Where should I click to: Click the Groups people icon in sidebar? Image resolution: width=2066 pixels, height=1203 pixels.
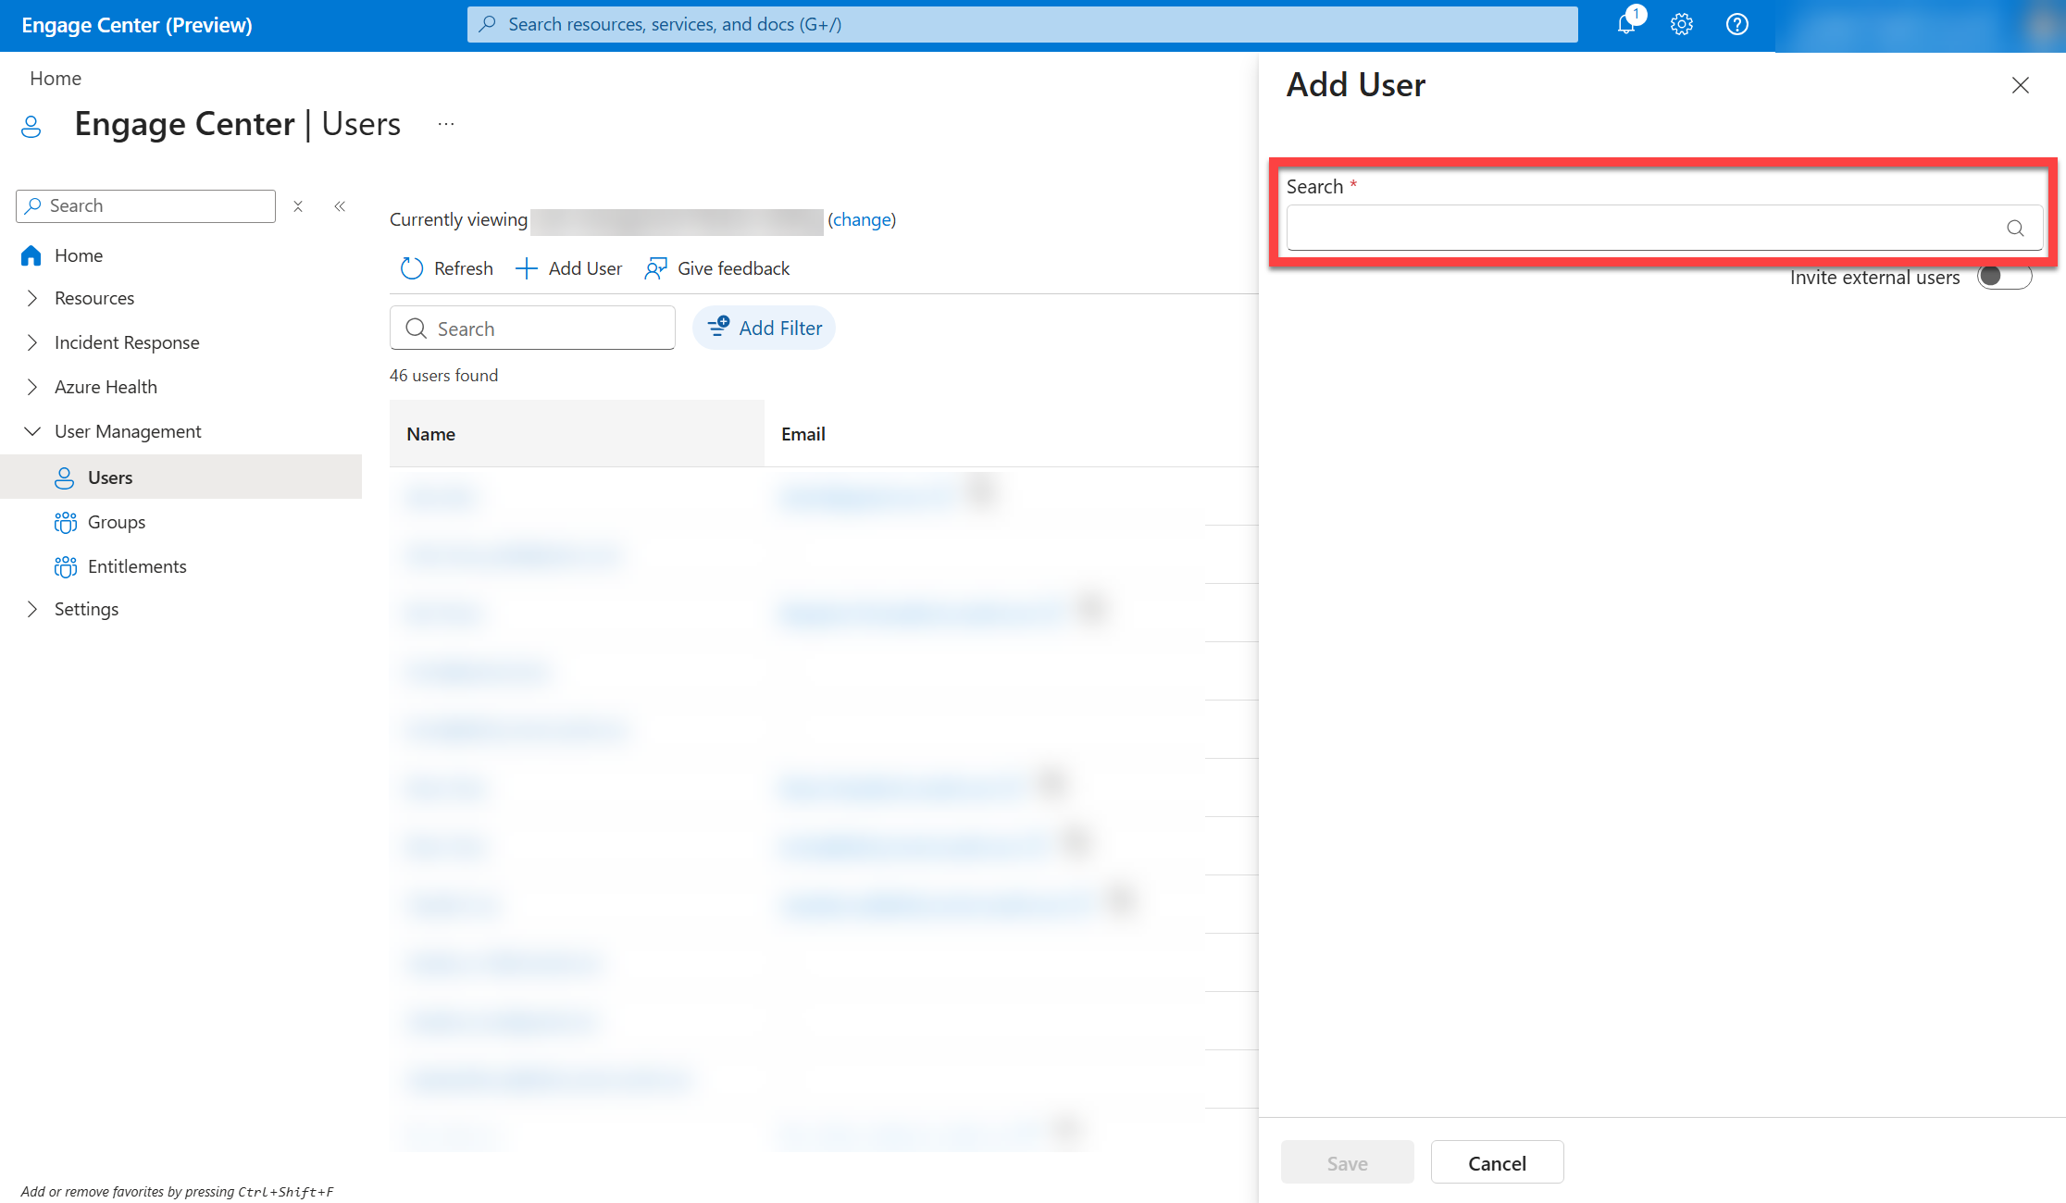tap(65, 522)
